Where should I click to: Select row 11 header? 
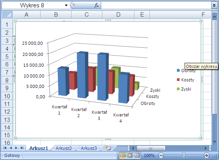(x=7, y=104)
